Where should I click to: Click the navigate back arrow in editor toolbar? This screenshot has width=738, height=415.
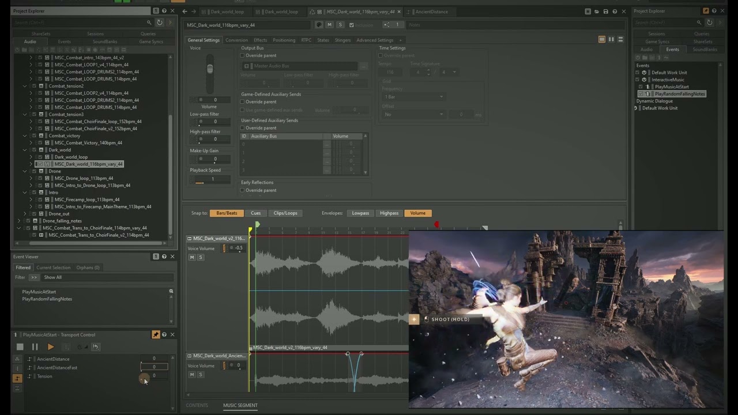[184, 12]
